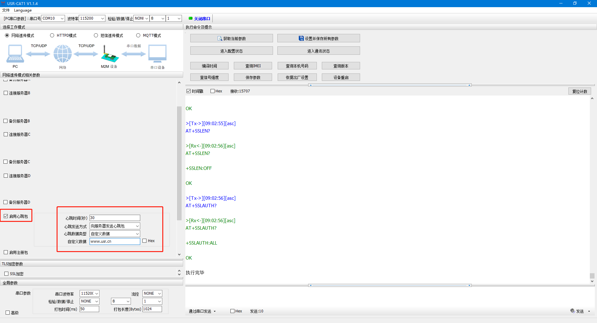The width and height of the screenshot is (597, 323).
Task: Click the 设备重启 button
Action: tap(341, 77)
